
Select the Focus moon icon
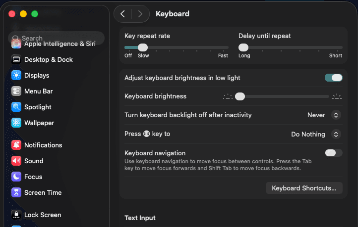pos(16,177)
